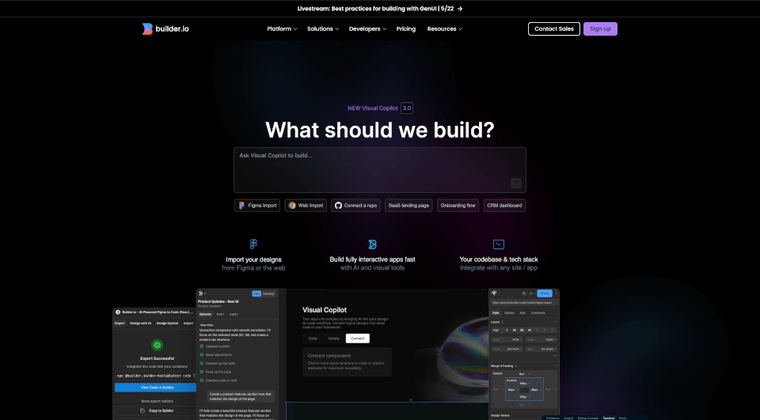Open the GenUI livestream announcement link
Viewport: 760px width, 420px height.
[379, 9]
